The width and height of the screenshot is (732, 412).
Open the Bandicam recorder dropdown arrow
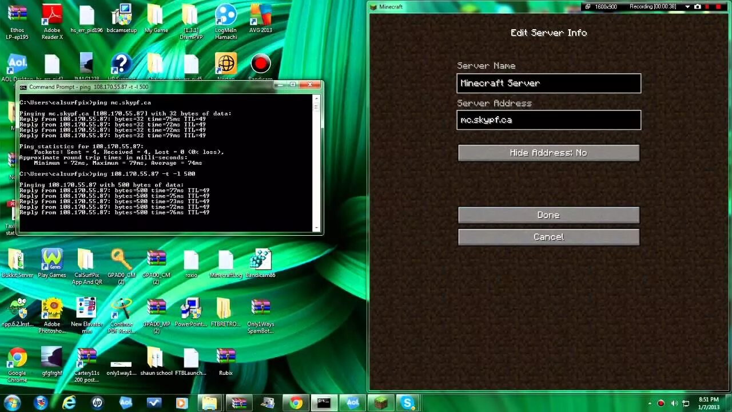pos(687,7)
